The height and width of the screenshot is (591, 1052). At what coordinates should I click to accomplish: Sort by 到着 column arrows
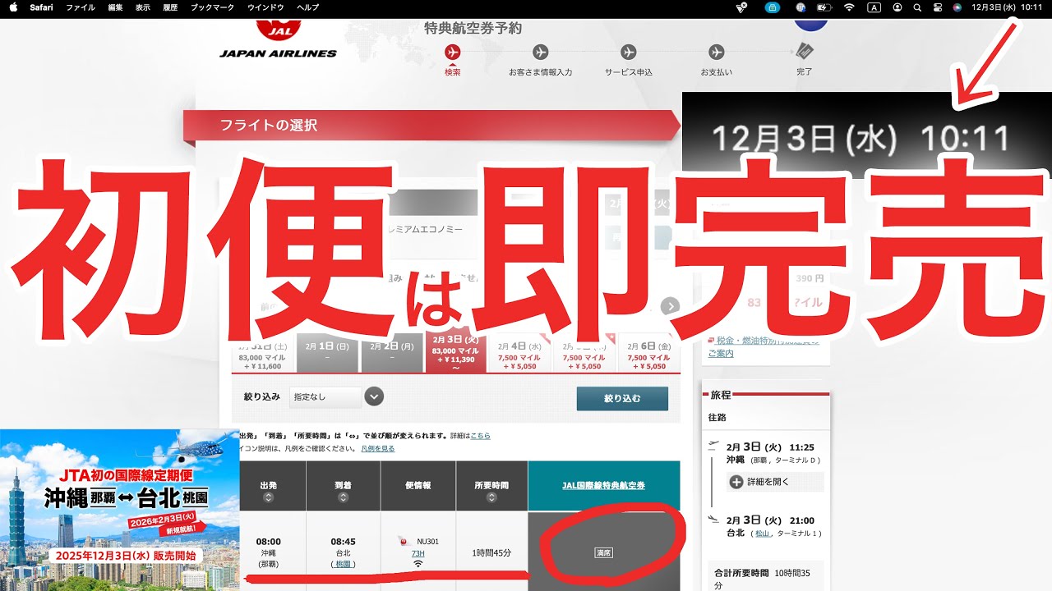point(343,497)
